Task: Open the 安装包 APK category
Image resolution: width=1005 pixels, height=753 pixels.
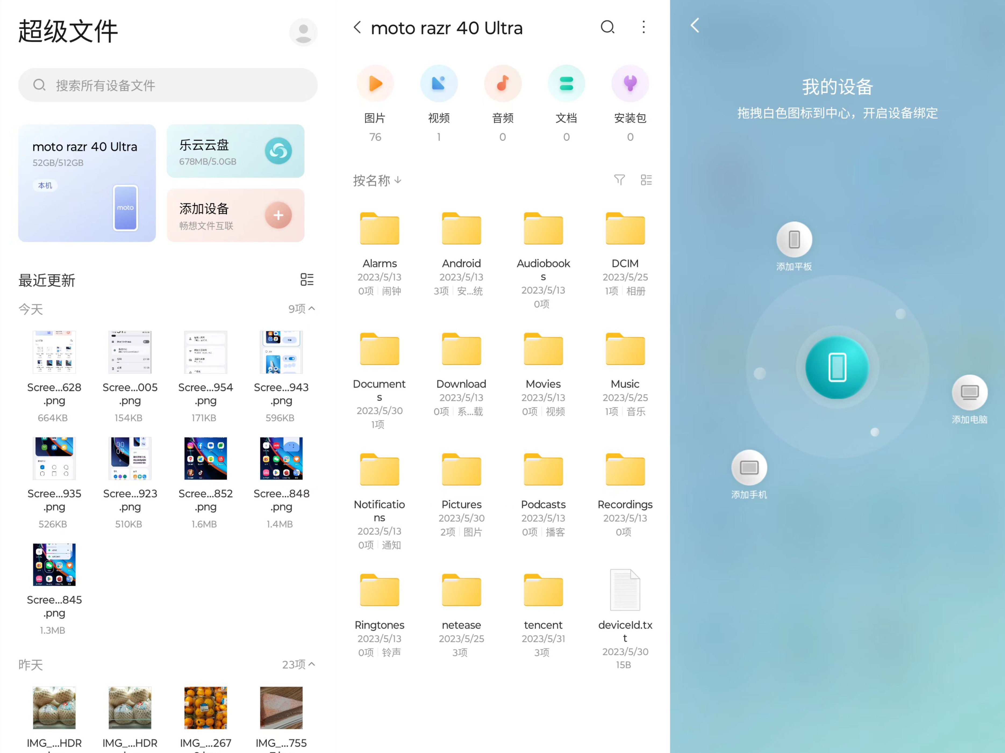Action: (x=630, y=84)
